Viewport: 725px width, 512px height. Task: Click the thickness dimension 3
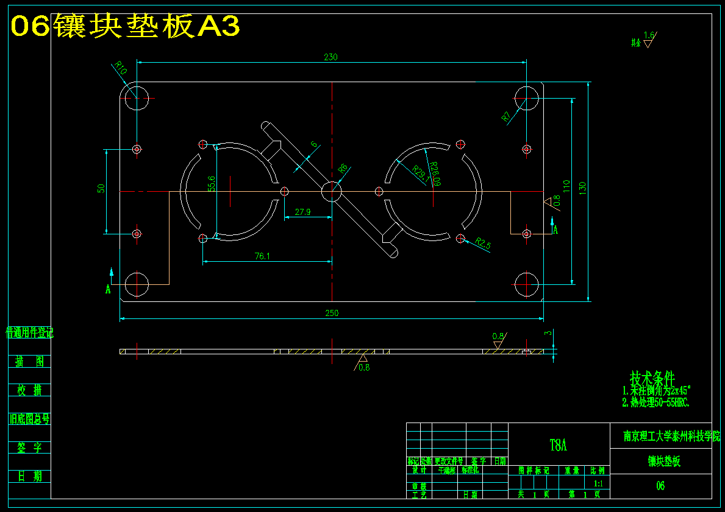[548, 332]
